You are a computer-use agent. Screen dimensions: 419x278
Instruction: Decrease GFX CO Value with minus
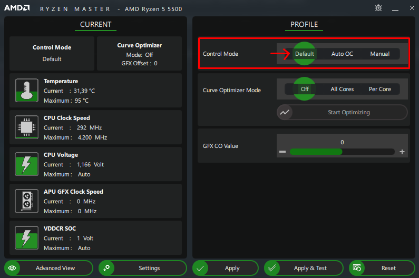(x=282, y=152)
